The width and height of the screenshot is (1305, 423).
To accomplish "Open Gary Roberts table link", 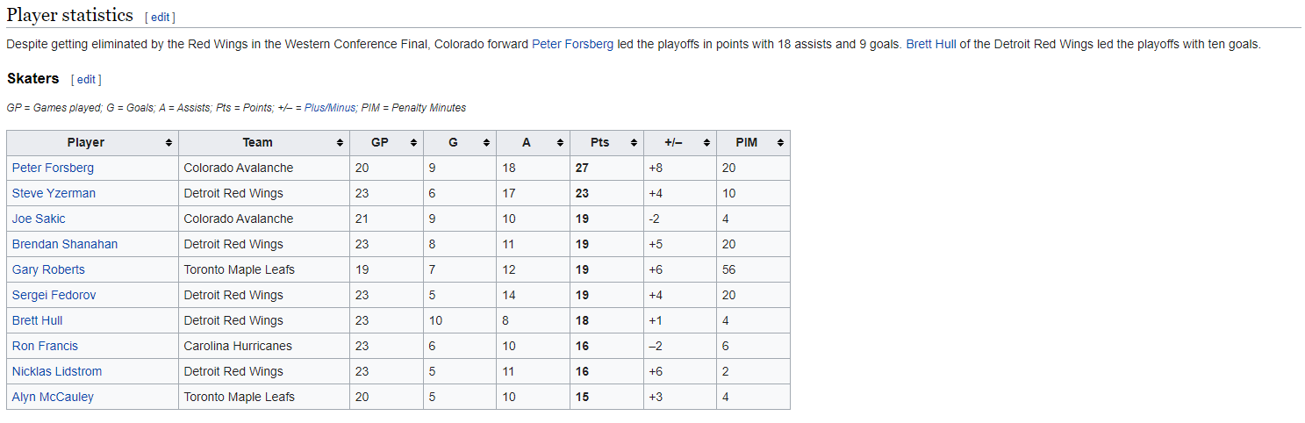I will 48,269.
